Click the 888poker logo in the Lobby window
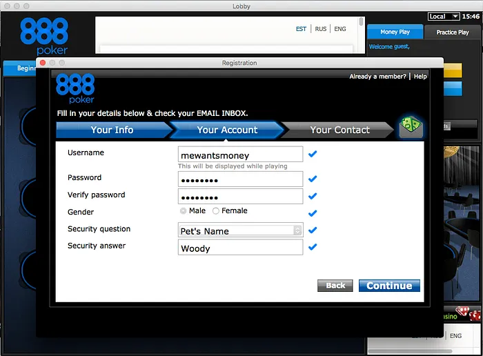This screenshot has width=483, height=356. pos(44,36)
